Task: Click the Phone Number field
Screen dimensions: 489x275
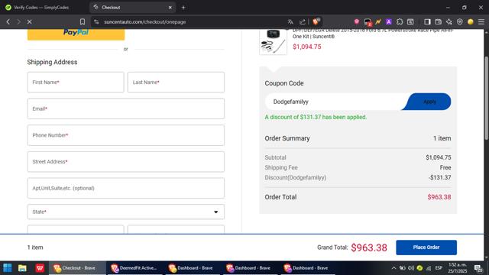Action: tap(125, 135)
